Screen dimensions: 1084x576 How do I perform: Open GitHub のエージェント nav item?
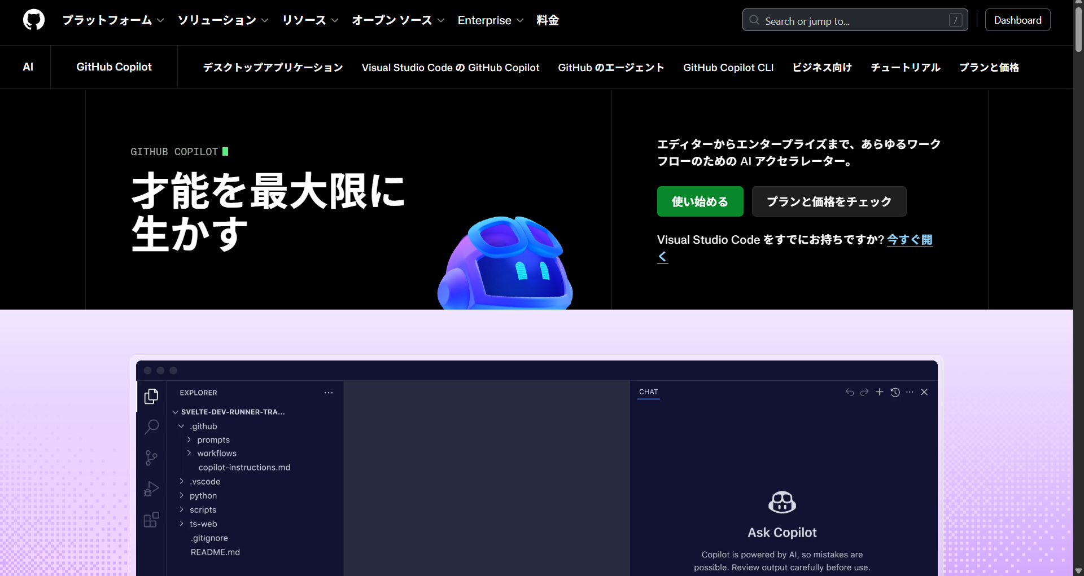click(611, 68)
